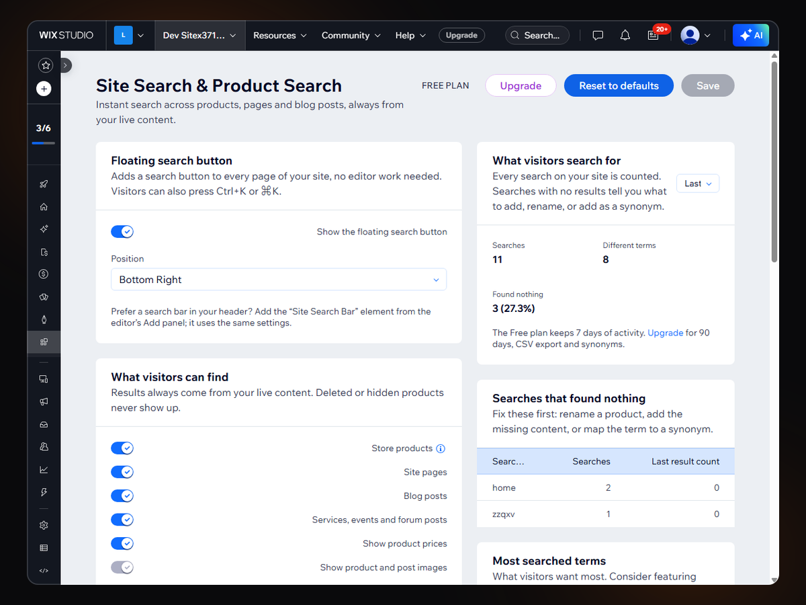
Task: Toggle Services, events and forum posts switch
Action: click(x=122, y=520)
